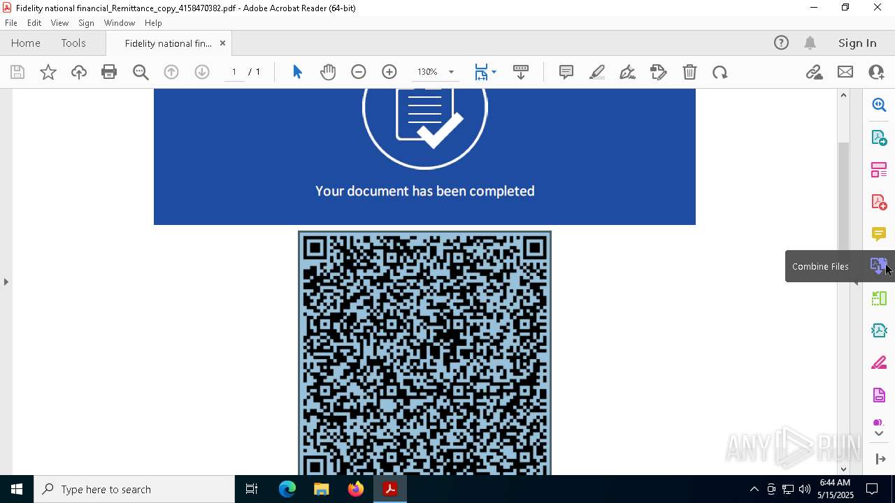Click the teal sidebar tool above the pink pen

point(879,330)
